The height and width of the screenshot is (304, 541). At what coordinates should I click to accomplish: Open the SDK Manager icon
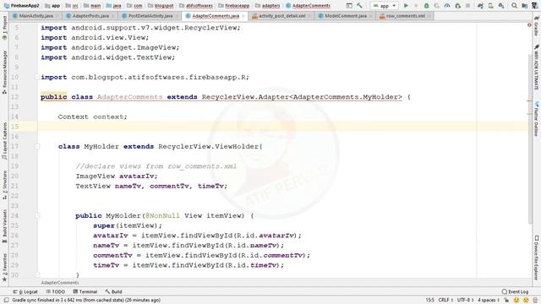(501, 6)
